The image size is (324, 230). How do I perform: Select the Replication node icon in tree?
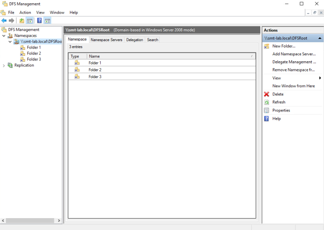pos(10,65)
